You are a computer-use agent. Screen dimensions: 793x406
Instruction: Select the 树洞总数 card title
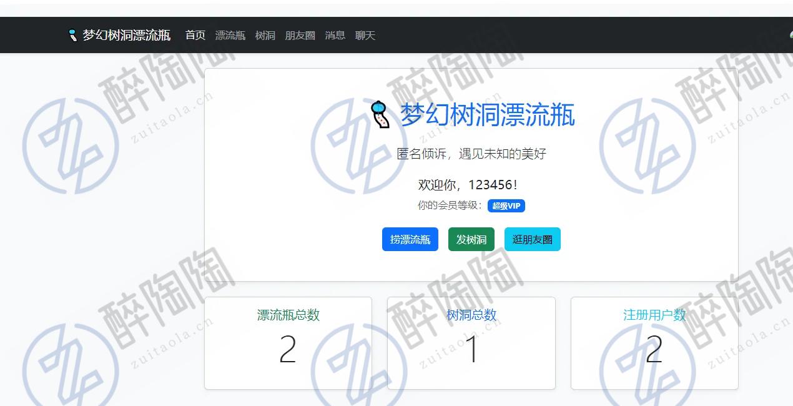(471, 315)
